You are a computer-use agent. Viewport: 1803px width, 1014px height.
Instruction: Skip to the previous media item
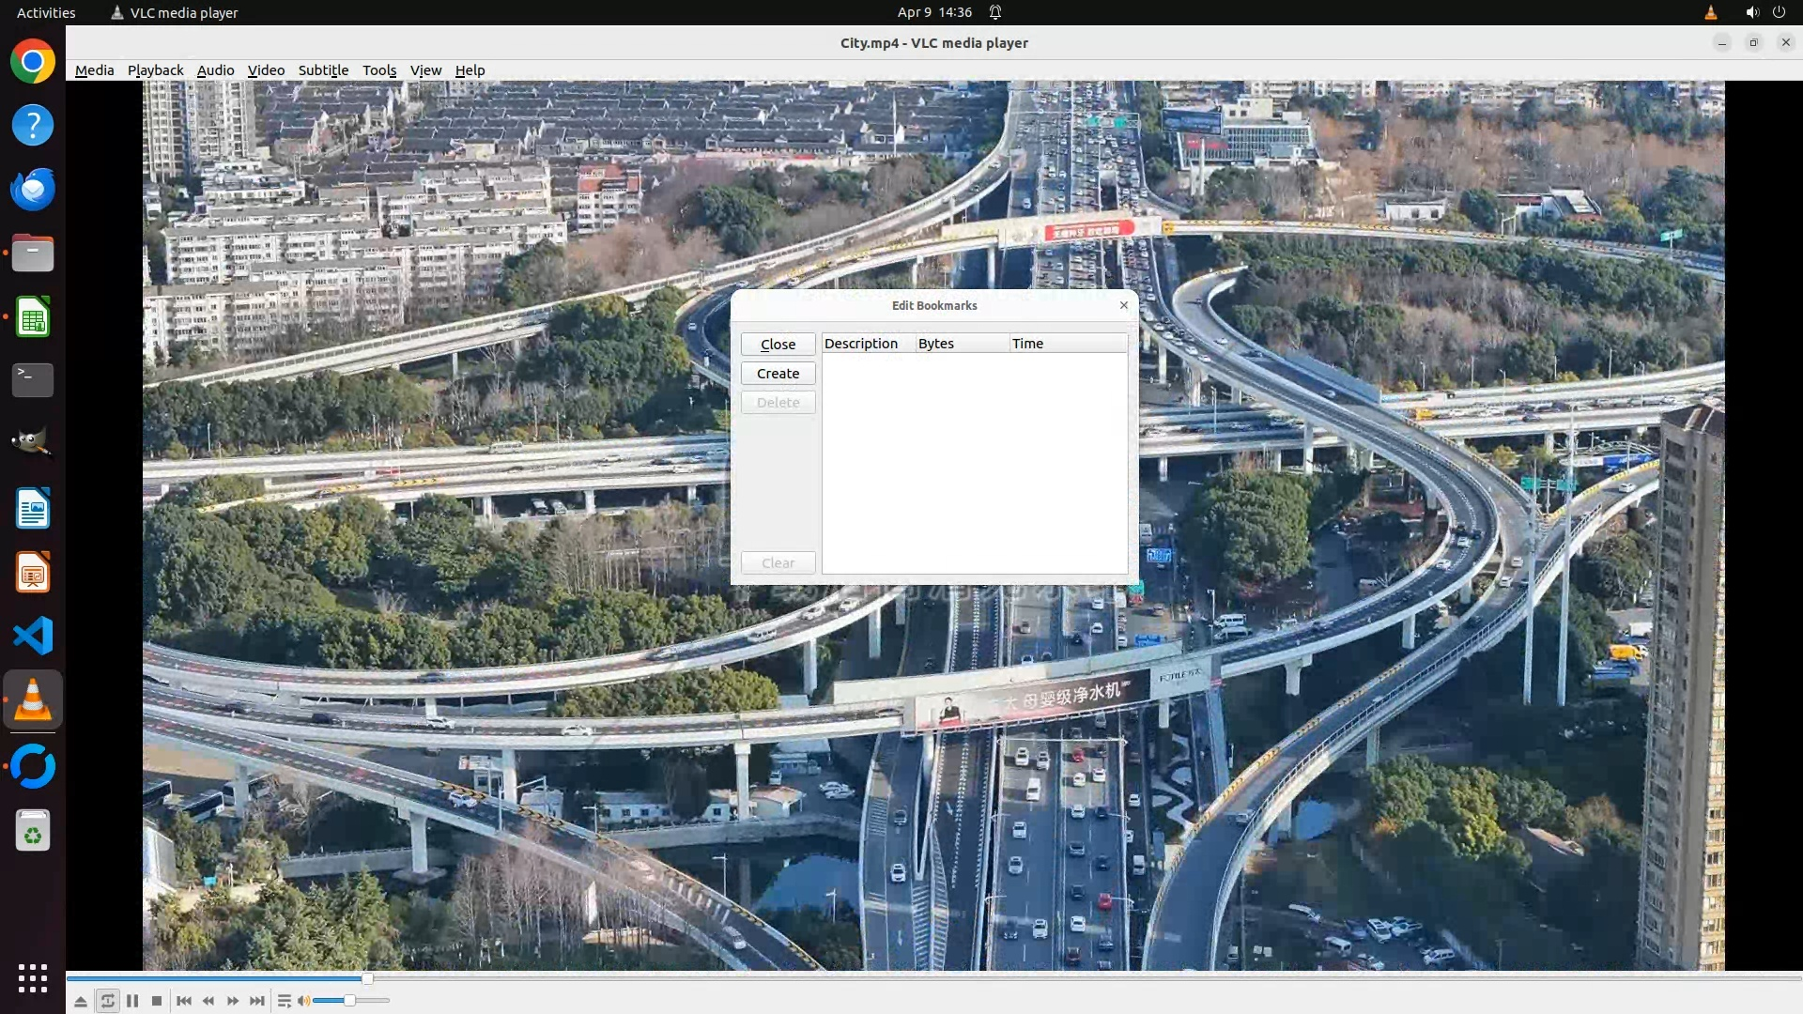pyautogui.click(x=184, y=1001)
